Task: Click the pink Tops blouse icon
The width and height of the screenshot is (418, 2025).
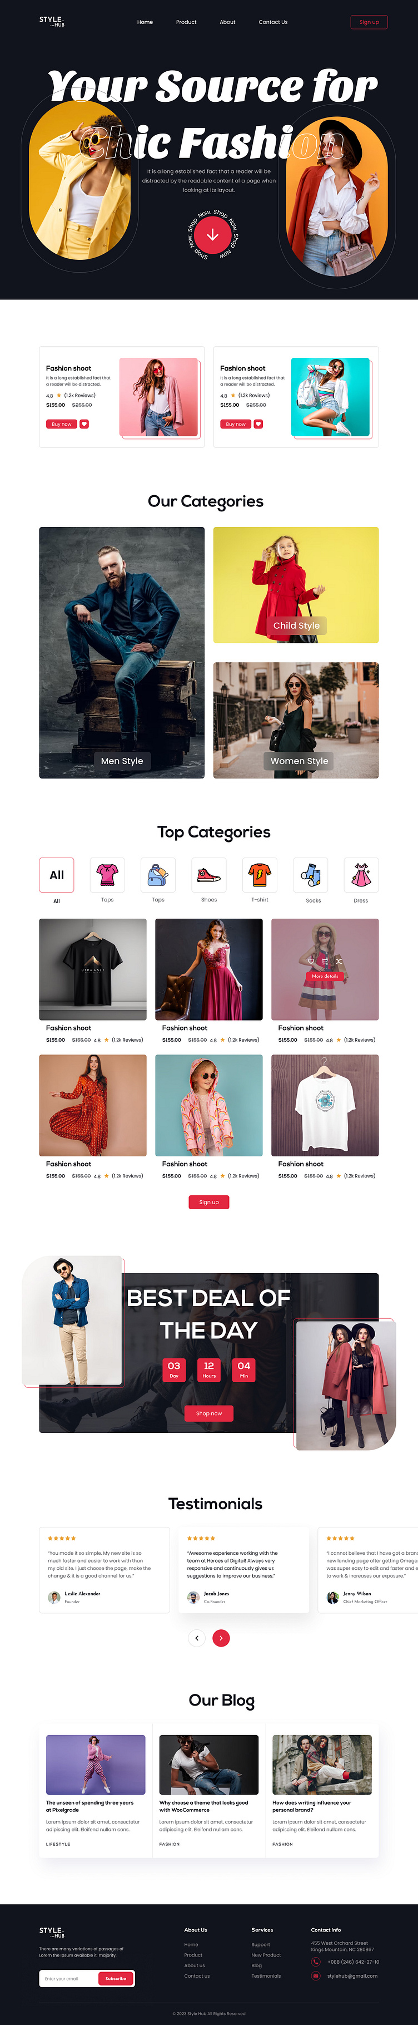Action: tap(108, 875)
